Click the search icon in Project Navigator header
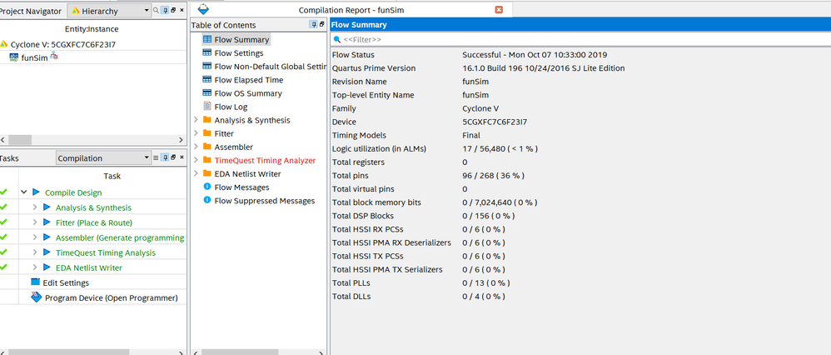Viewport: 831px width, 355px height. [155, 10]
